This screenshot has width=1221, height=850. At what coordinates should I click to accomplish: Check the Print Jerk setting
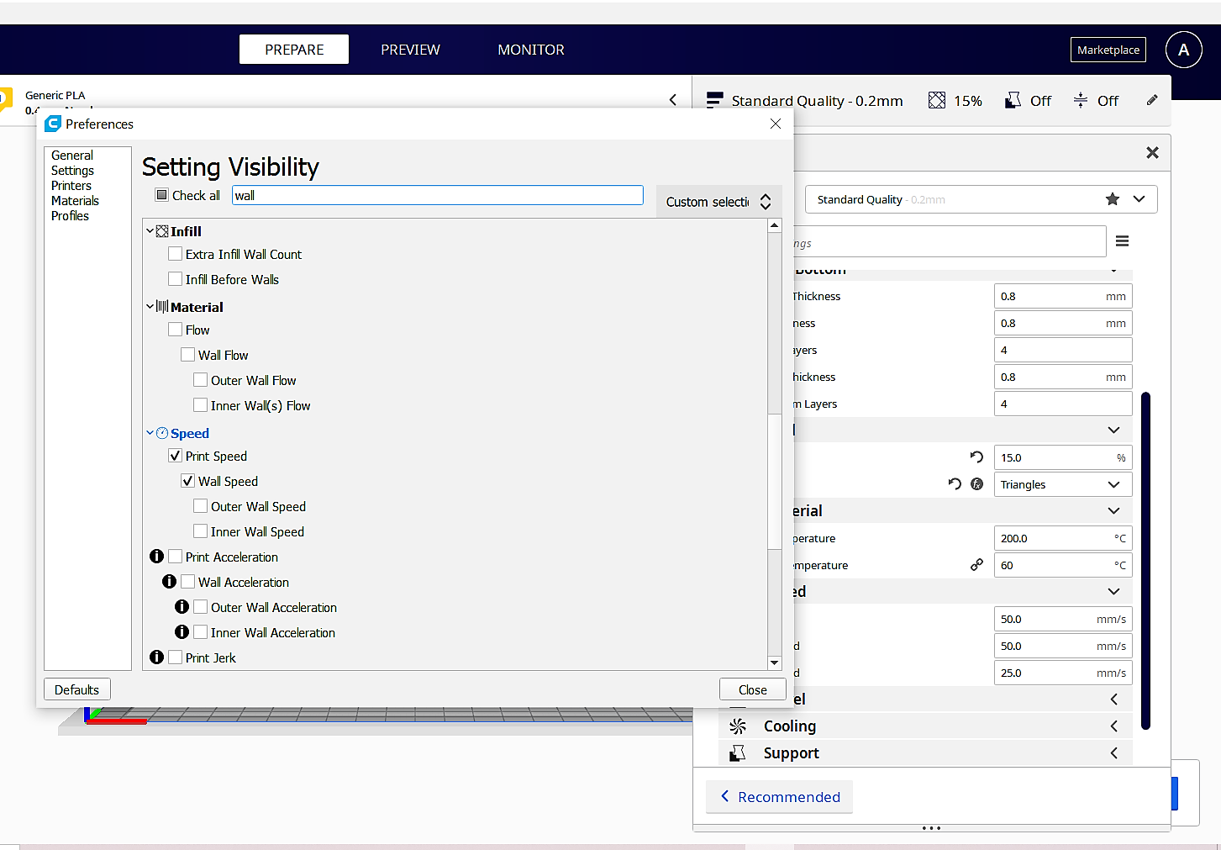(175, 657)
